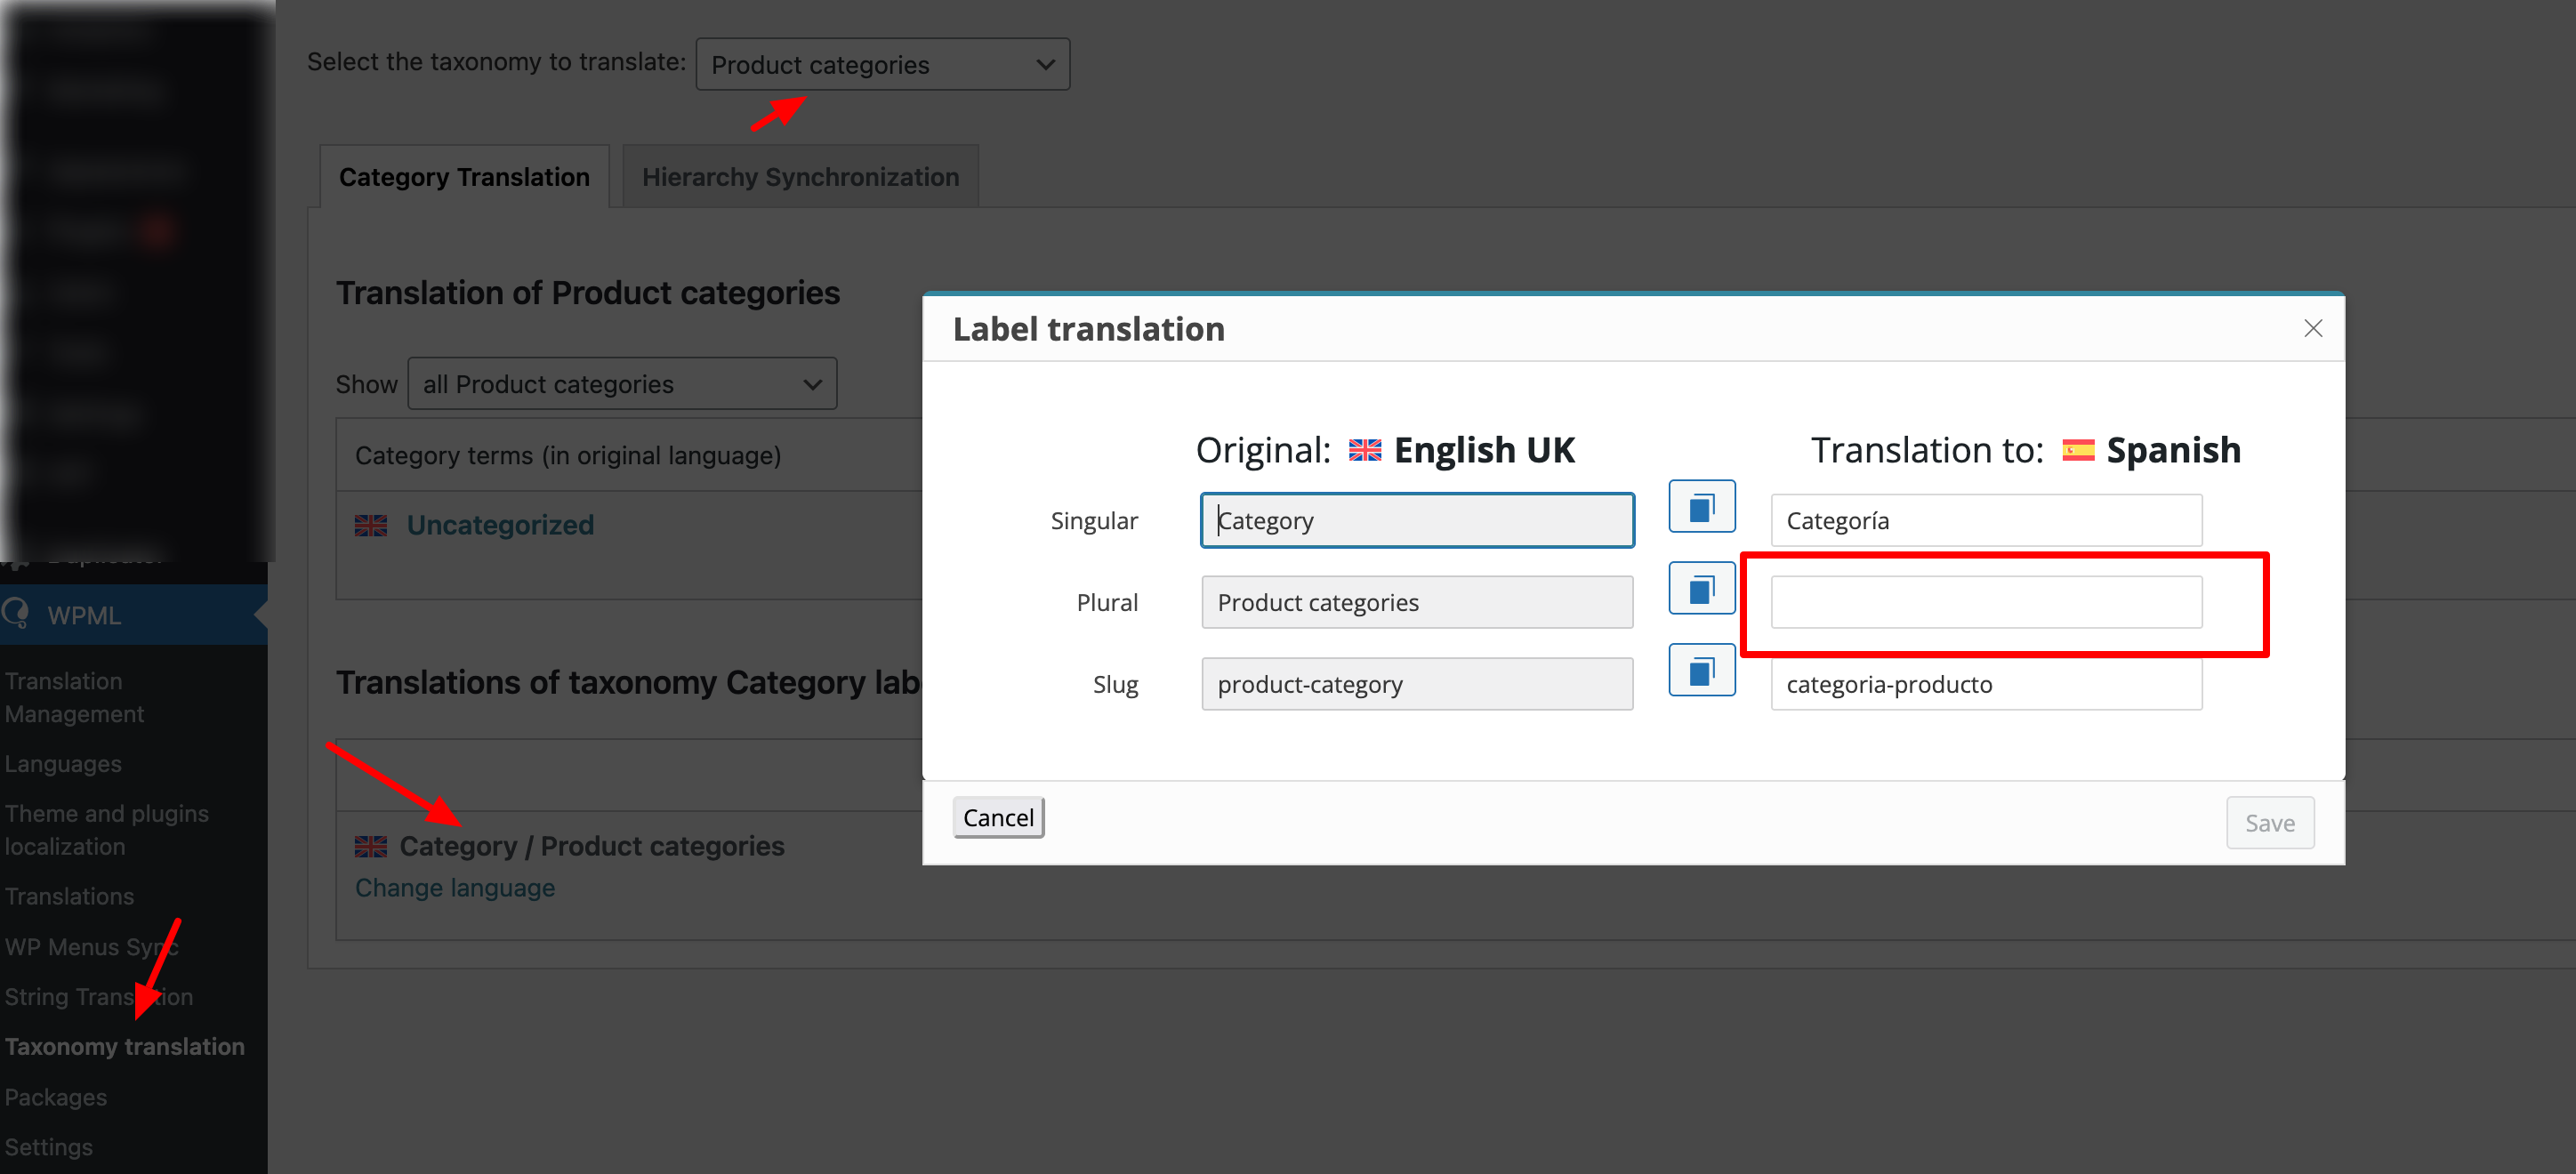Open the Languages menu item

(63, 764)
